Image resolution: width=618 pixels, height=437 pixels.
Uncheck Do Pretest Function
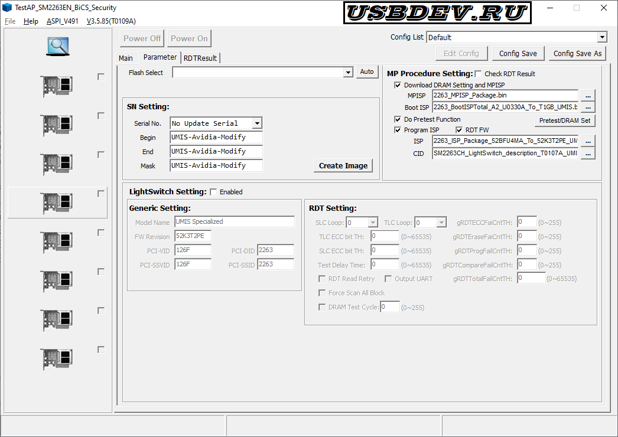(x=398, y=119)
